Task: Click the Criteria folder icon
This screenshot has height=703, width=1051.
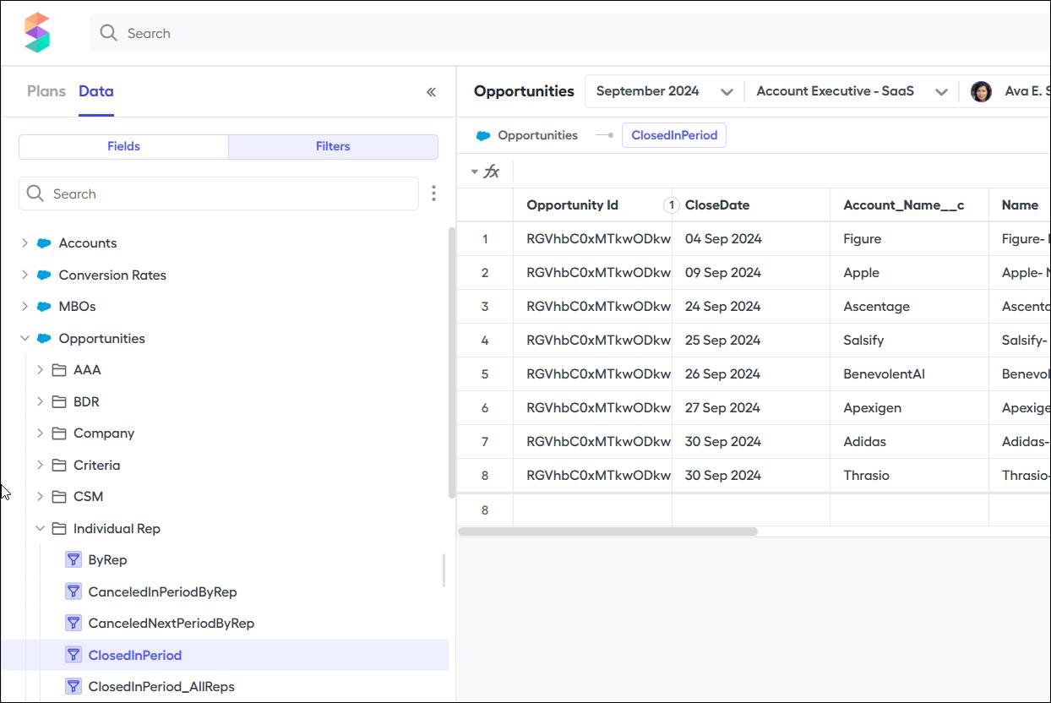Action: [59, 466]
